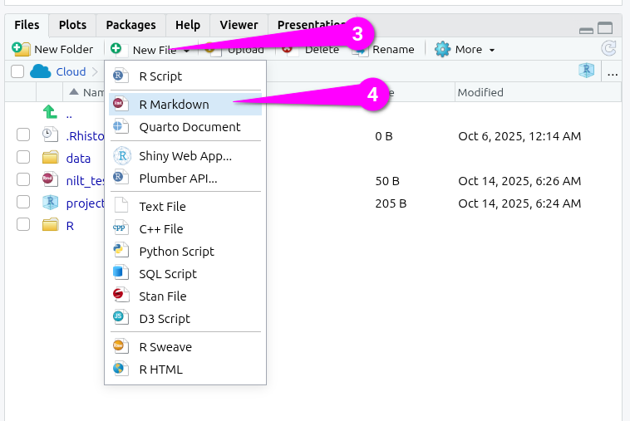Click the R Markdown red icon in menu
The width and height of the screenshot is (630, 421).
[121, 104]
